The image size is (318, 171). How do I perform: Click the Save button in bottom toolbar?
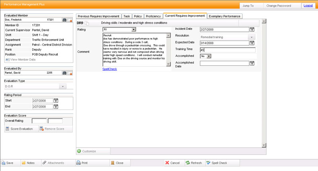(8, 163)
